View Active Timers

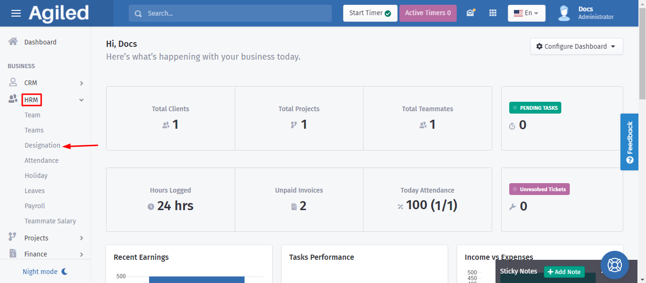(428, 13)
